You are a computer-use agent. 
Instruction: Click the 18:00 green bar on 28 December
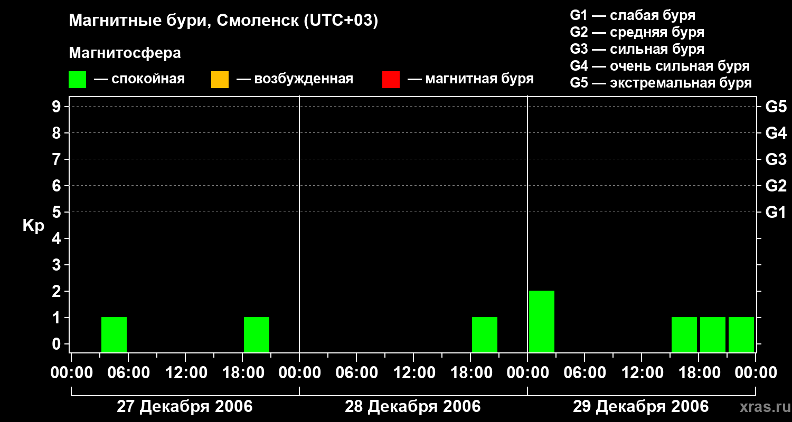pos(485,334)
